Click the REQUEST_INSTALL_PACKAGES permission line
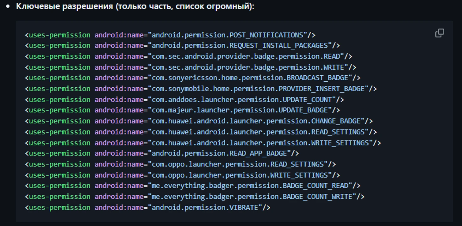Image resolution: width=462 pixels, height=226 pixels. click(182, 46)
